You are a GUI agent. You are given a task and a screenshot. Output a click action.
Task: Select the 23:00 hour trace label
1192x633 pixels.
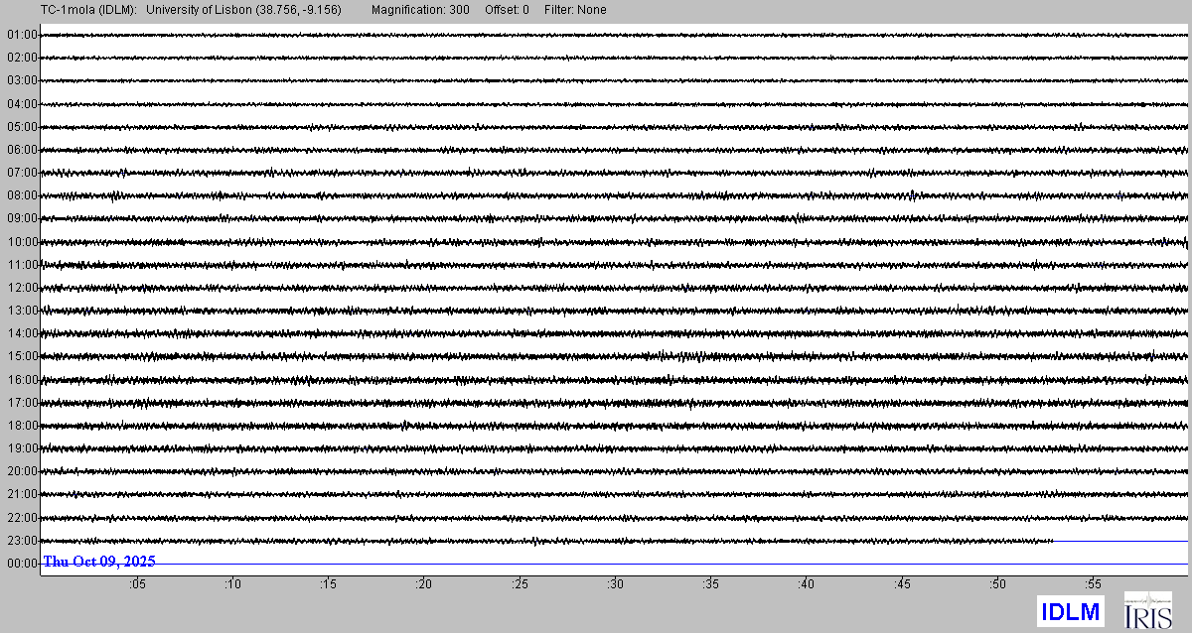point(22,541)
